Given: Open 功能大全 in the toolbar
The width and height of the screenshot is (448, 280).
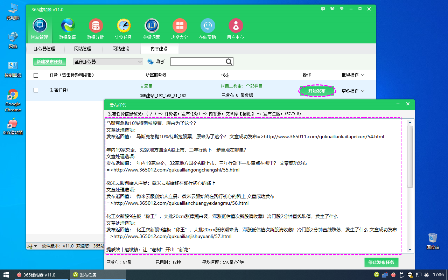Looking at the screenshot, I should coord(180,29).
